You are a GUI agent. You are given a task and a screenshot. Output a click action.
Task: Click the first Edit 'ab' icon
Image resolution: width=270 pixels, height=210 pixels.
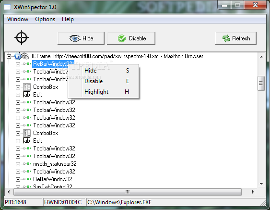26,95
